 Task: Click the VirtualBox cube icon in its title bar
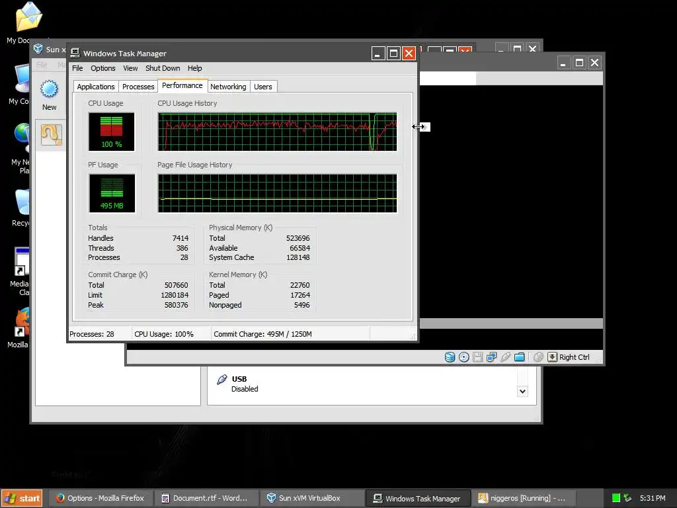[38, 49]
